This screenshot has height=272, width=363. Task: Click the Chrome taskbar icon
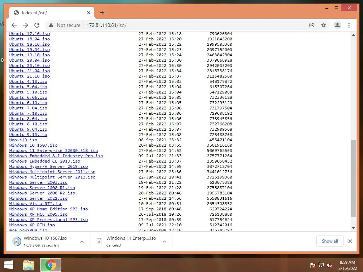(51, 265)
